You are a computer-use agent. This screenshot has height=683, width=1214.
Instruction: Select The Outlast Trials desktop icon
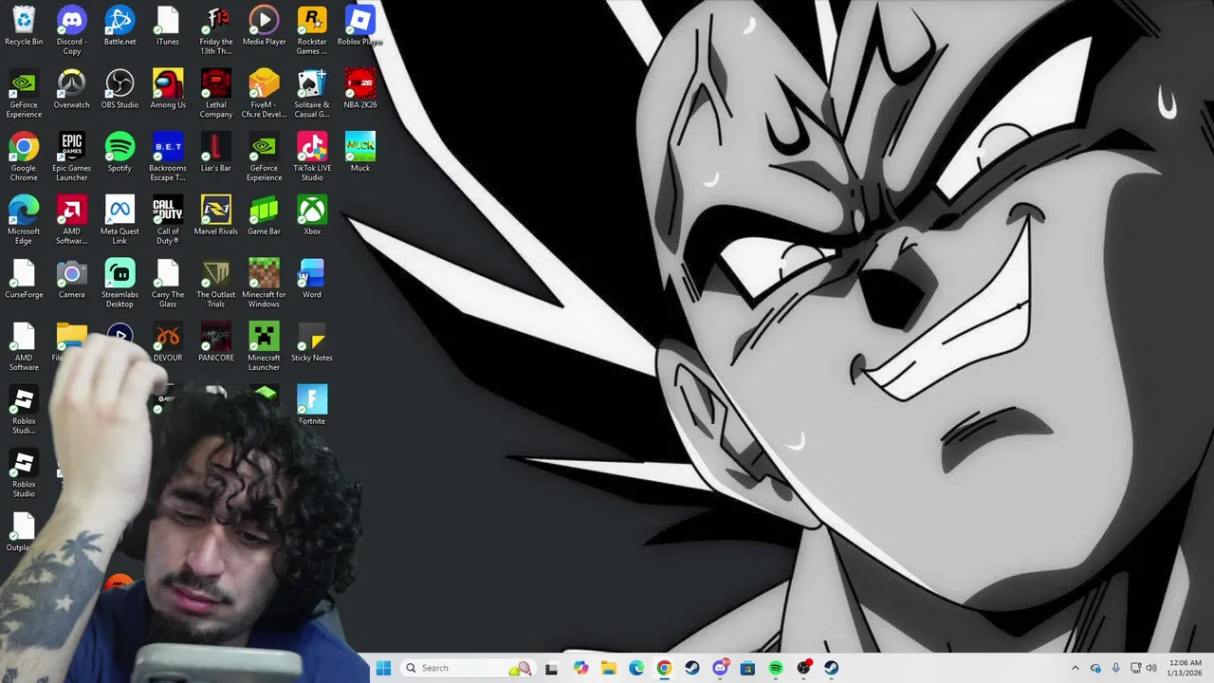(x=216, y=285)
